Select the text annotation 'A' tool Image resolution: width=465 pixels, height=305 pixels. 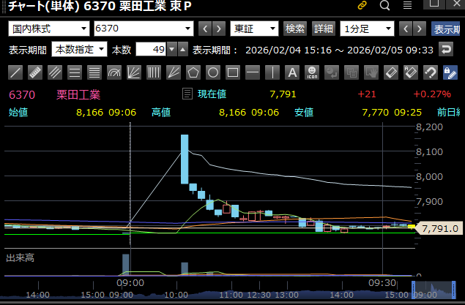(x=291, y=72)
